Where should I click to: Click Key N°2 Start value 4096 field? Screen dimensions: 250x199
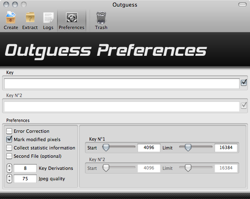click(x=149, y=168)
